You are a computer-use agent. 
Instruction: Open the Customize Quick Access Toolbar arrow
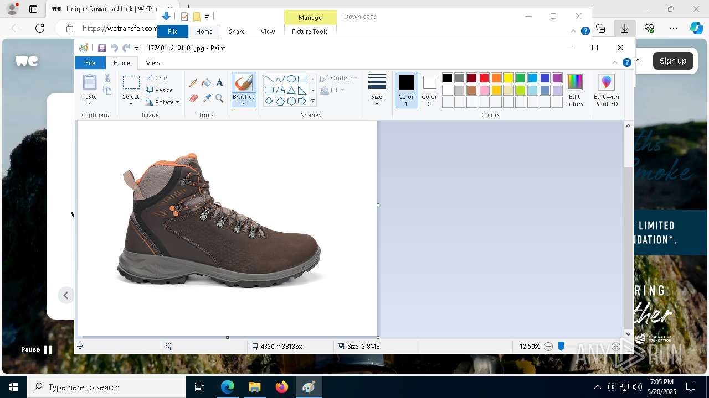pos(136,49)
